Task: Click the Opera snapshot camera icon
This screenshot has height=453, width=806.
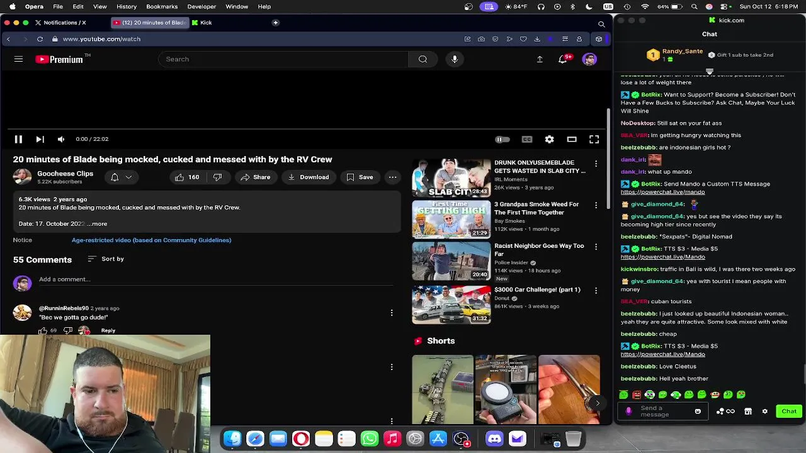Action: [x=481, y=39]
